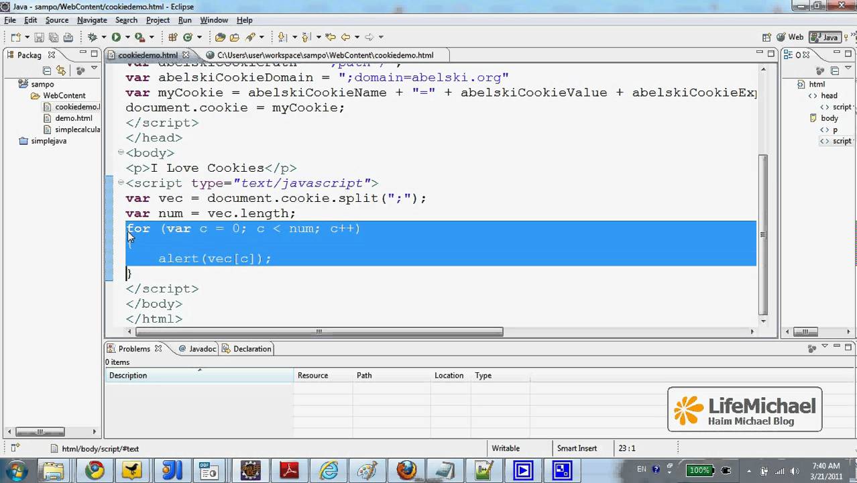Open External Tools dropdown arrow

pyautogui.click(x=151, y=38)
